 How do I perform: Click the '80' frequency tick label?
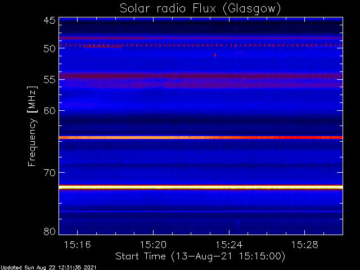(49, 231)
